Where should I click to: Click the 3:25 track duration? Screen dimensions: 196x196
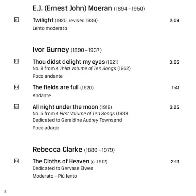[174, 107]
